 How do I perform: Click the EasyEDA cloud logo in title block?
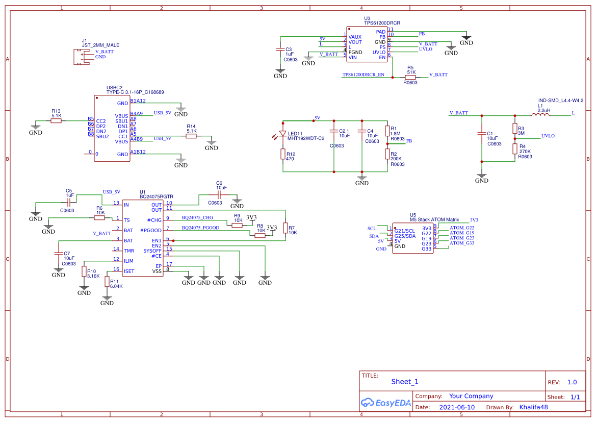coord(368,403)
